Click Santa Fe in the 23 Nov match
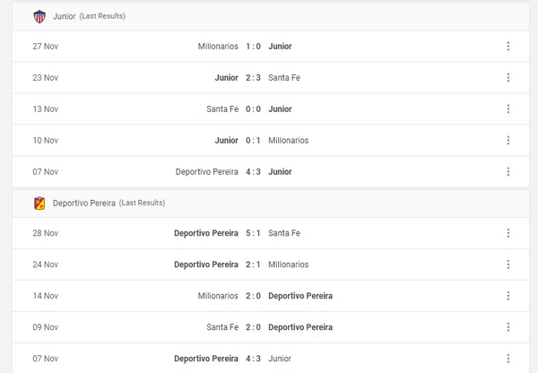 point(284,78)
